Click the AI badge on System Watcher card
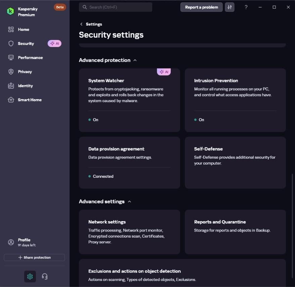Image resolution: width=295 pixels, height=287 pixels. coord(164,72)
